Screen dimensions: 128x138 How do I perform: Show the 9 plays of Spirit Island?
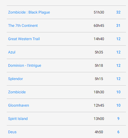118,119
